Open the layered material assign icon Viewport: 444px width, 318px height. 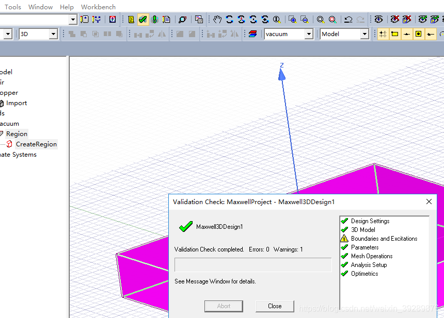click(252, 34)
